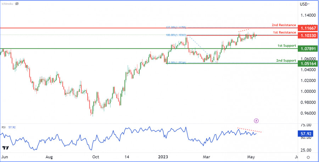Click the purple lightning event marker
The image size is (319, 162).
point(256,121)
